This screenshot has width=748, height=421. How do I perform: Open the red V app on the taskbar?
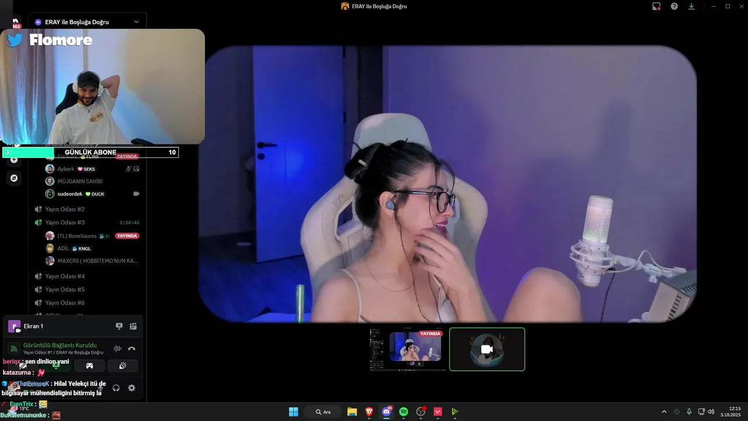click(438, 412)
